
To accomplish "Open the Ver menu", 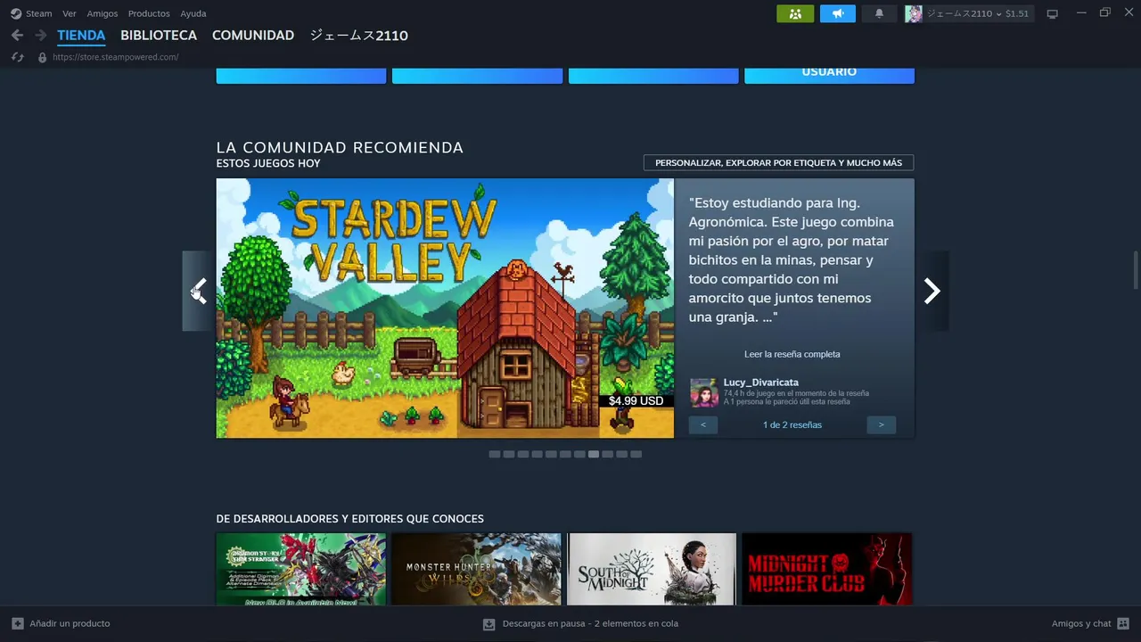I will pos(70,13).
